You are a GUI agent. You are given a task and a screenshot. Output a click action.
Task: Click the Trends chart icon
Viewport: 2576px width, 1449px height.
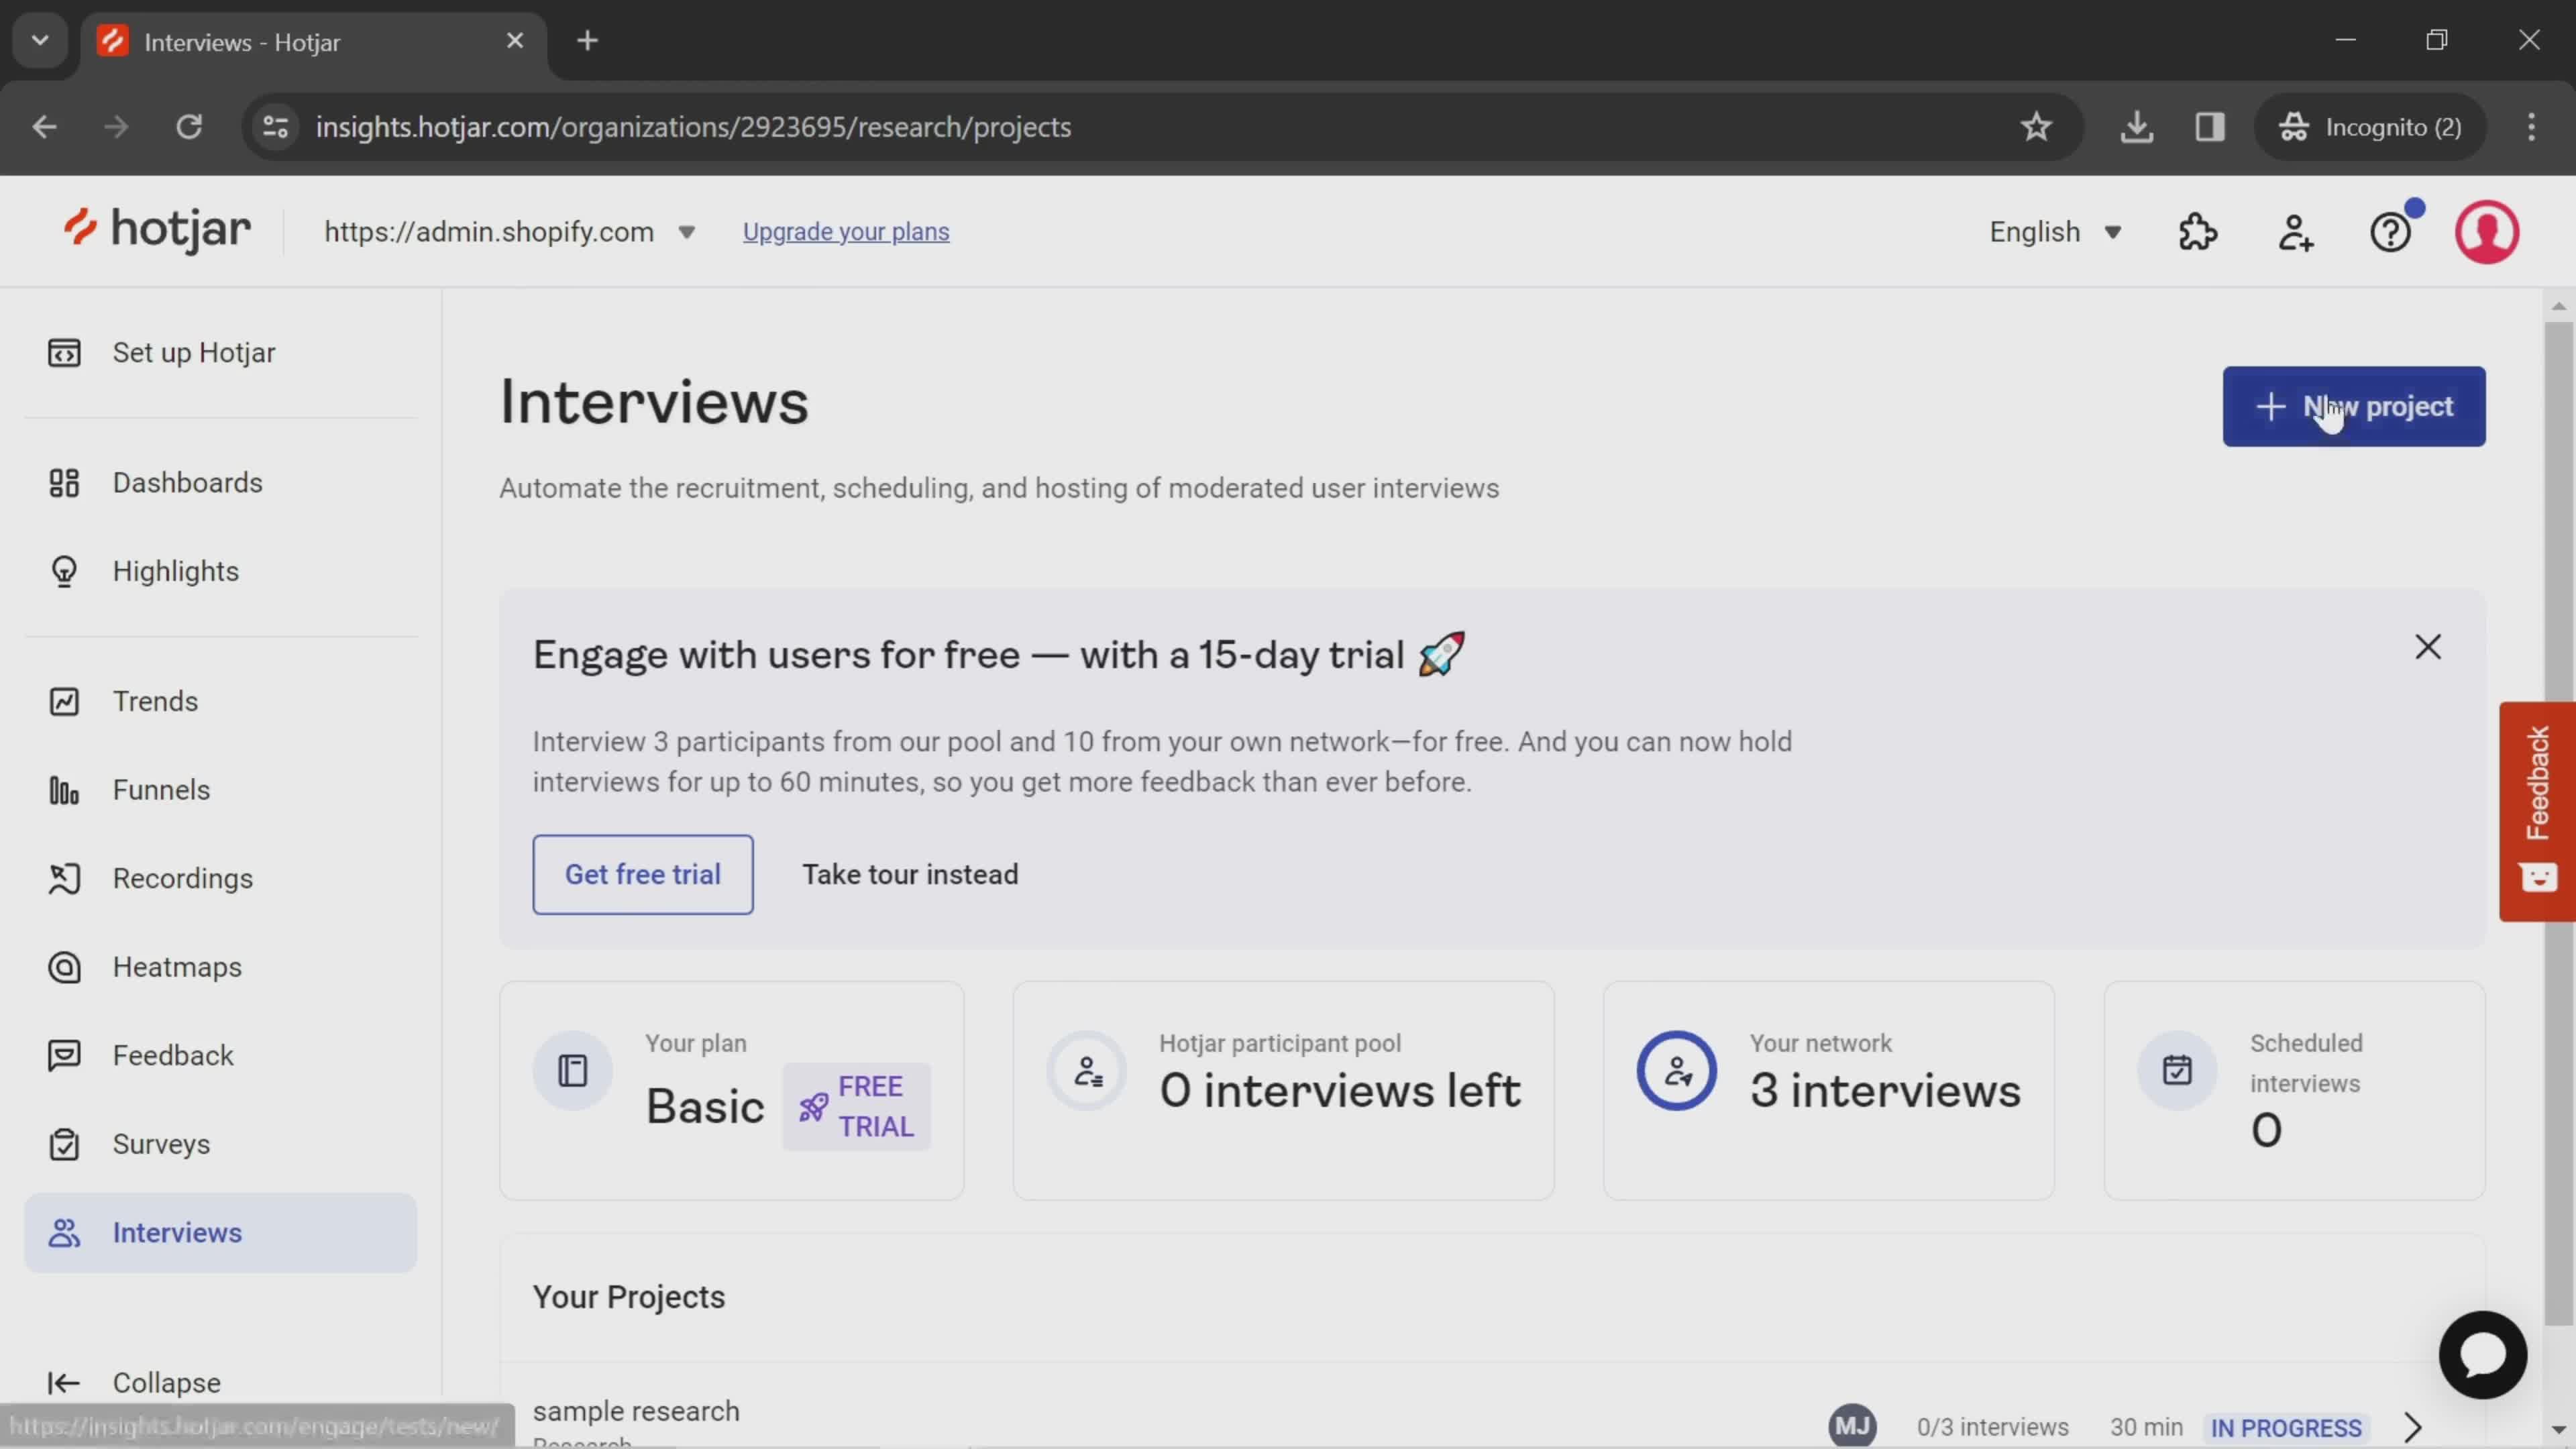(x=64, y=701)
